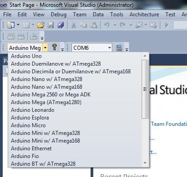Image resolution: width=187 pixels, height=177 pixels.
Task: Open the New Project dropdown arrow
Action: coord(18,24)
